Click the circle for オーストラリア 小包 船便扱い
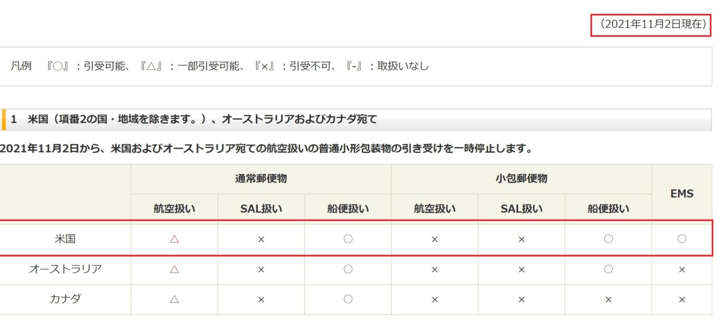The height and width of the screenshot is (322, 717). (x=608, y=269)
